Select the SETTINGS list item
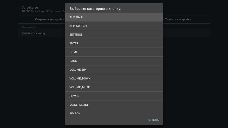Viewport: 228px width, 128px height. point(114,35)
